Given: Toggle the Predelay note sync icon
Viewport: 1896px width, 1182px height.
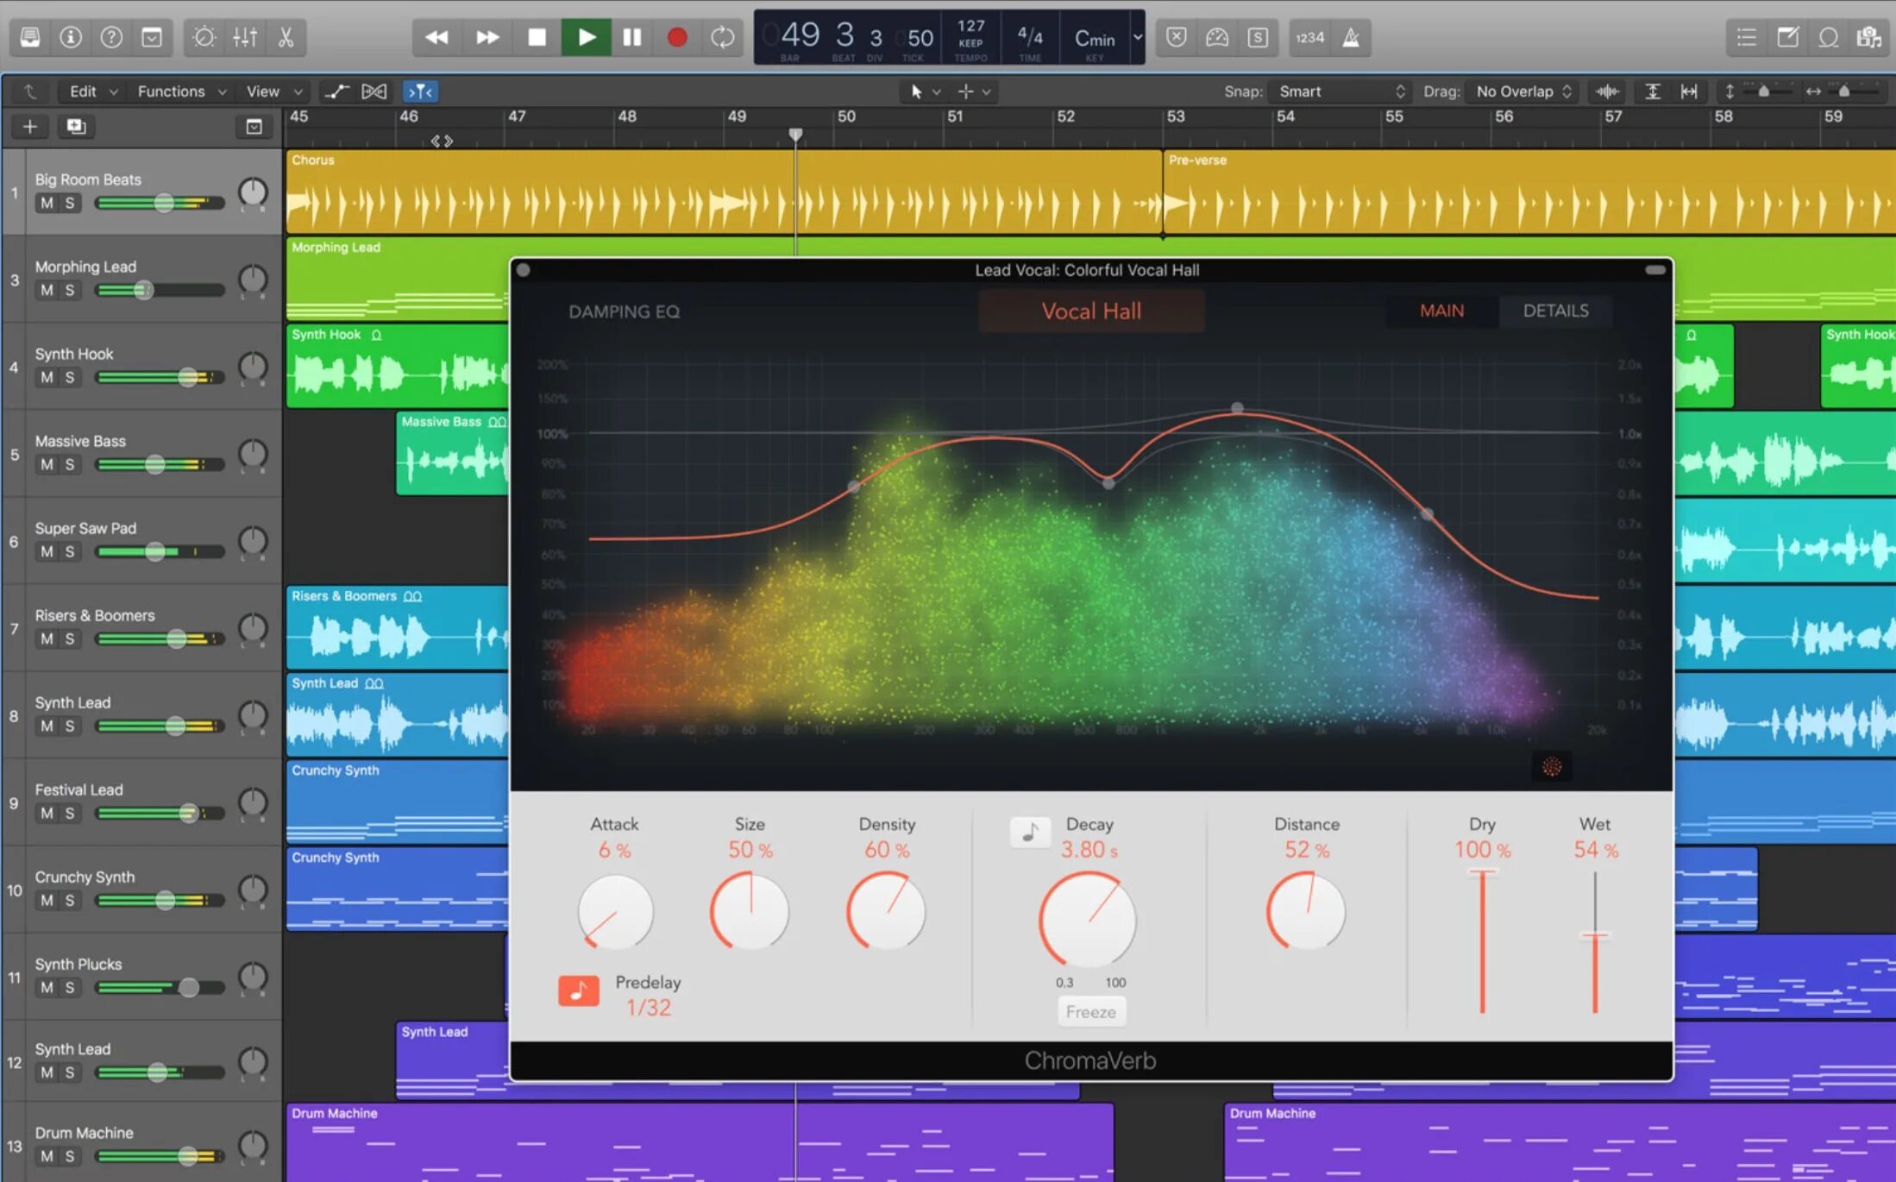Looking at the screenshot, I should pyautogui.click(x=578, y=990).
